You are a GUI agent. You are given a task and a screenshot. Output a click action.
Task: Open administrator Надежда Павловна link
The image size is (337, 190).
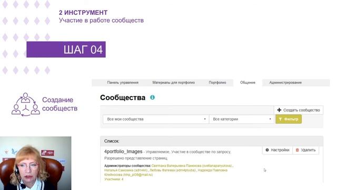(x=166, y=173)
